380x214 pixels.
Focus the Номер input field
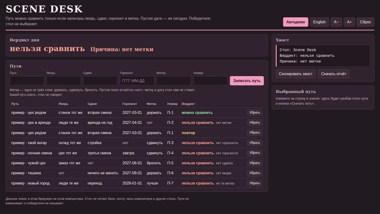click(210, 81)
